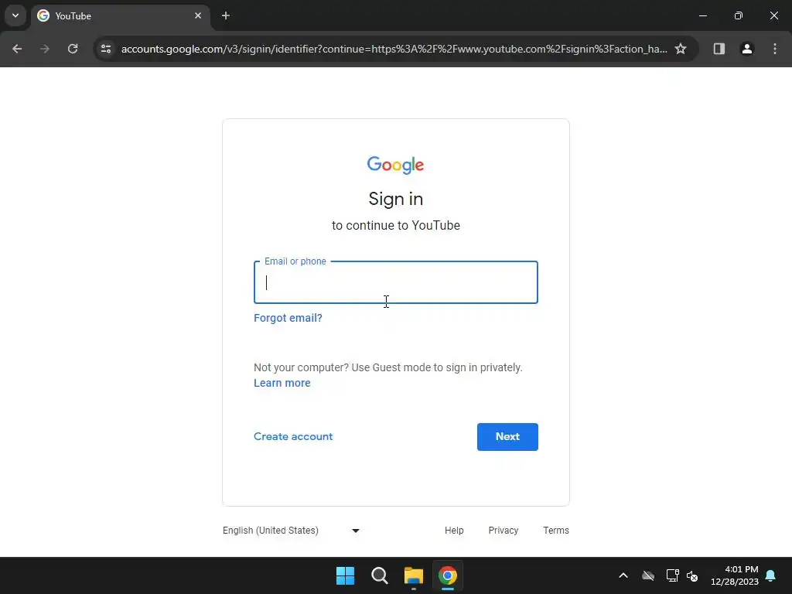The image size is (792, 594).
Task: Open new tab with plus icon
Action: 226,15
